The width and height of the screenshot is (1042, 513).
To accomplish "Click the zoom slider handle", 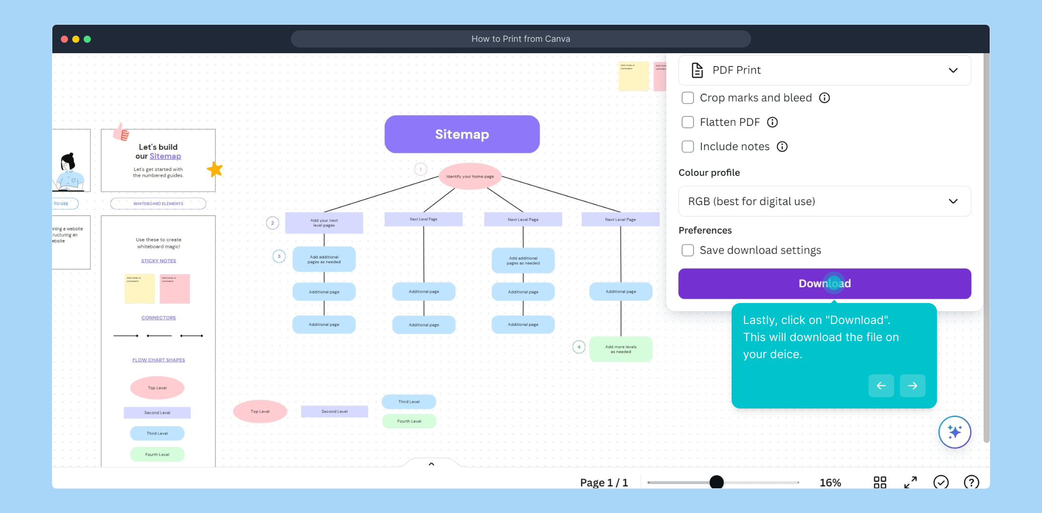I will [716, 482].
